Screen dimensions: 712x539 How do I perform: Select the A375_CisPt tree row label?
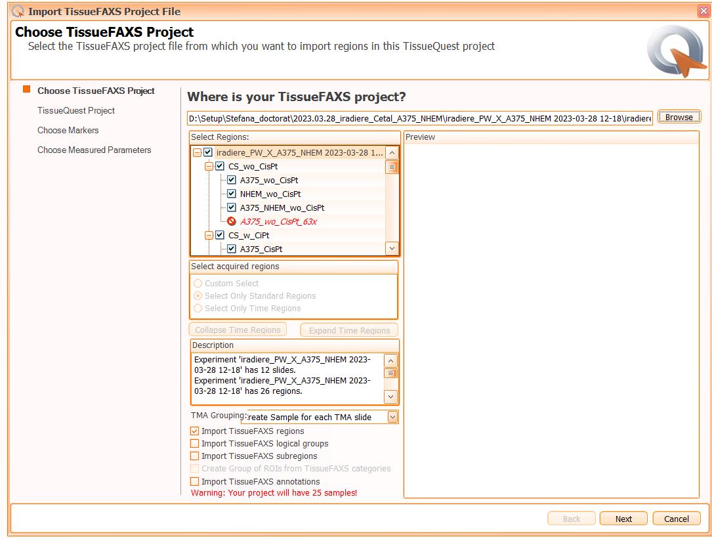pyautogui.click(x=261, y=249)
